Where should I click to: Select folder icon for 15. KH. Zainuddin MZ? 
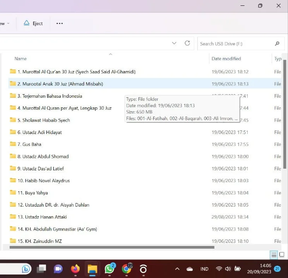pyautogui.click(x=13, y=241)
